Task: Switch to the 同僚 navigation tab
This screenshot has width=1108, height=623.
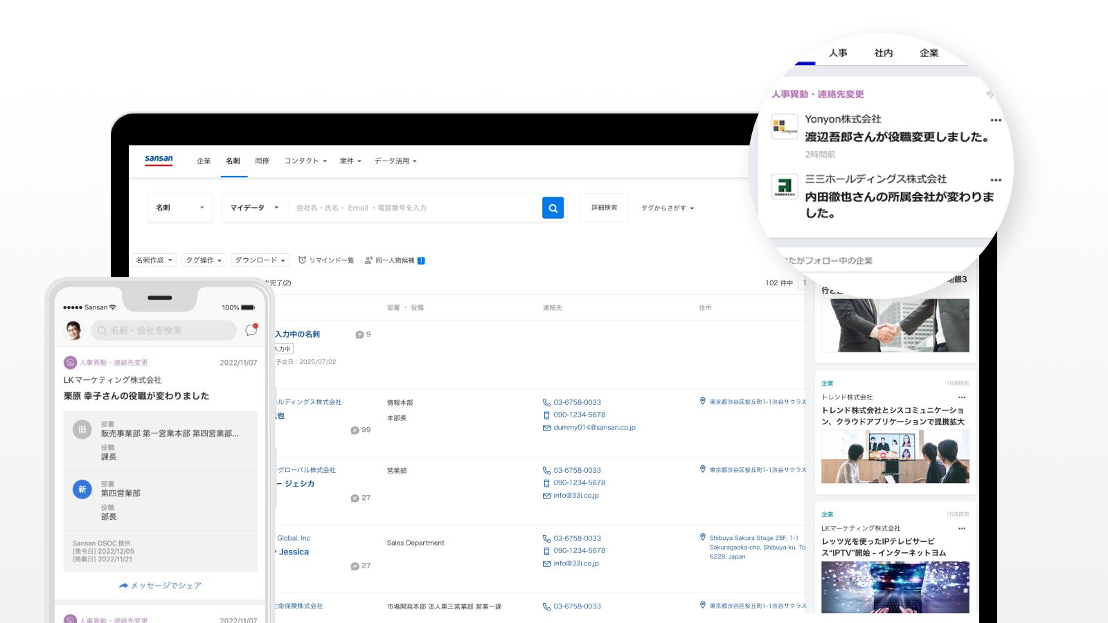Action: 262,161
